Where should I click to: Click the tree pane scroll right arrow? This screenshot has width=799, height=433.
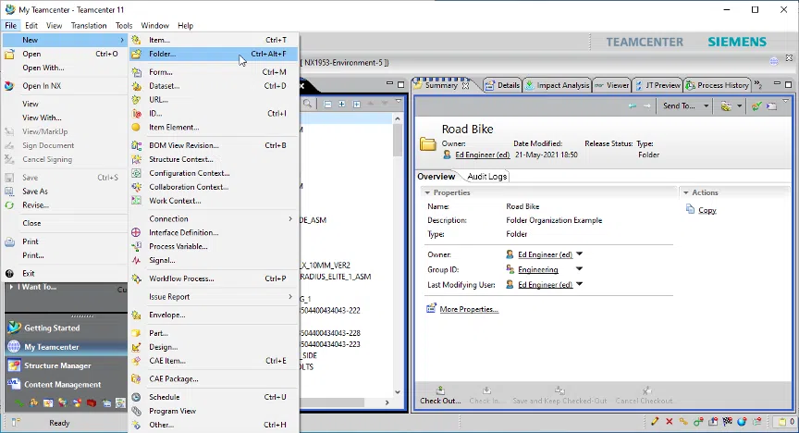click(387, 402)
